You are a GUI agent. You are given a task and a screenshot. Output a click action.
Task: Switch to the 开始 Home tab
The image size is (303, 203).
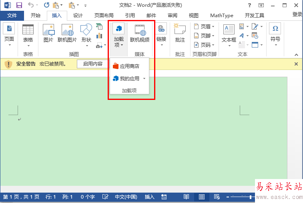point(36,16)
